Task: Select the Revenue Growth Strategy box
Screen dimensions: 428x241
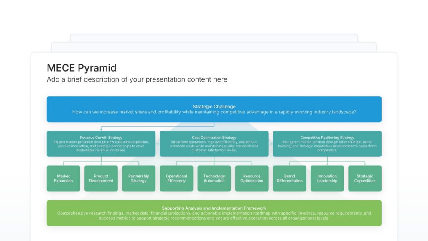Action: click(101, 144)
